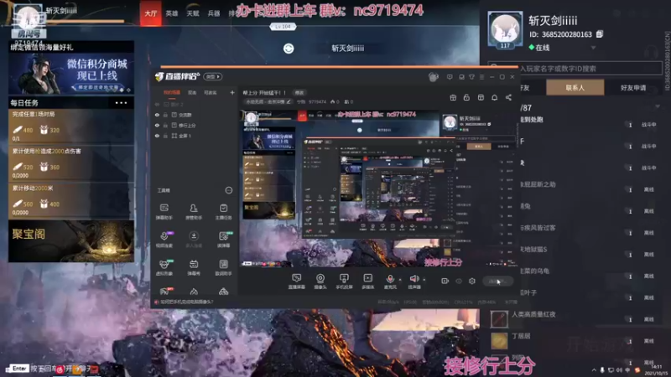This screenshot has height=377, width=671.
Task: Collapse the 工具箱 toolbox with minus icon
Action: click(x=229, y=190)
